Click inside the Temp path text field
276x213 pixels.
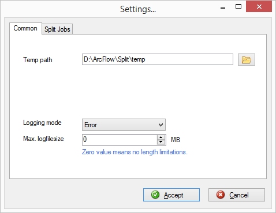point(158,59)
